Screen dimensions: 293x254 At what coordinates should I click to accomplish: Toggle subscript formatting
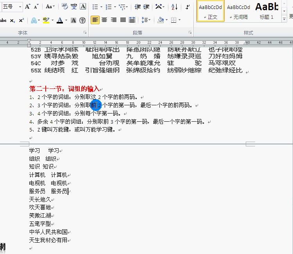coord(13,20)
